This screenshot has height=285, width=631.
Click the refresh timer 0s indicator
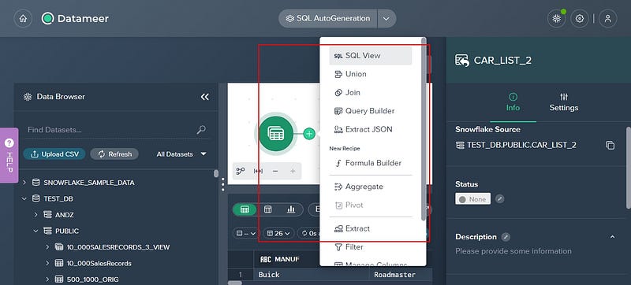pyautogui.click(x=310, y=233)
